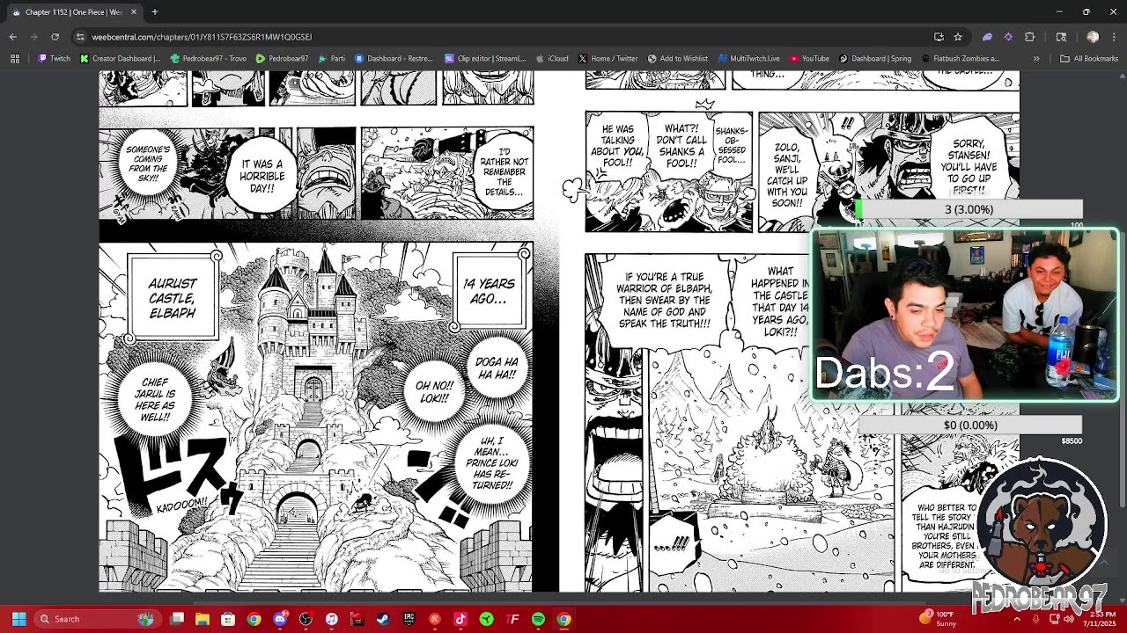Reload the weebcentral chapter page

(55, 37)
